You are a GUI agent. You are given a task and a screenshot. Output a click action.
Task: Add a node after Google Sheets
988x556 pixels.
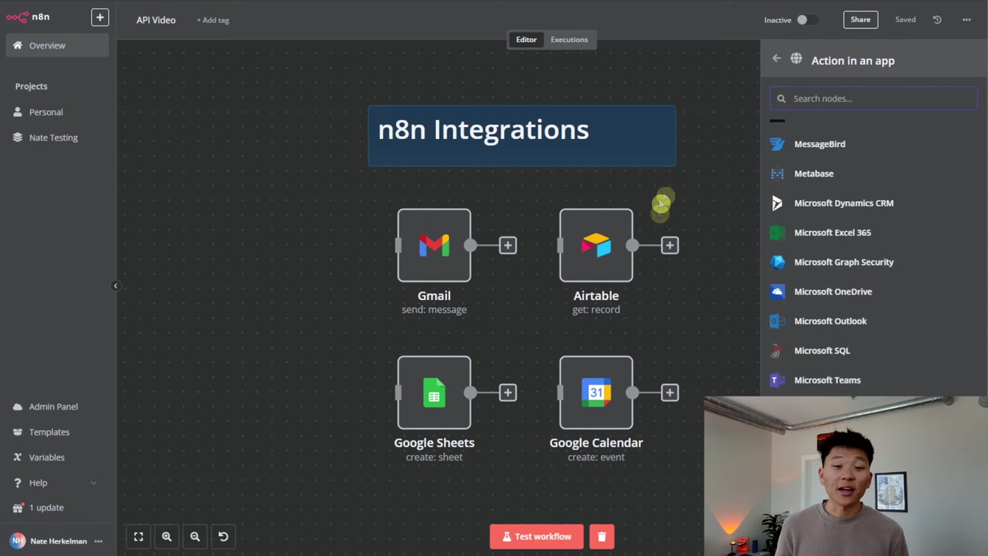508,393
